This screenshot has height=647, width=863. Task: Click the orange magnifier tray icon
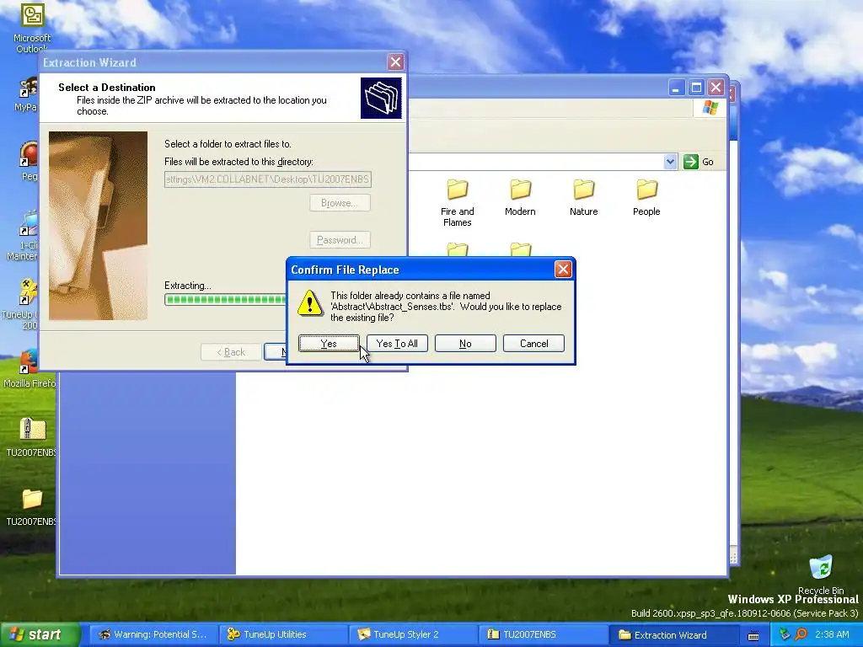click(x=801, y=634)
